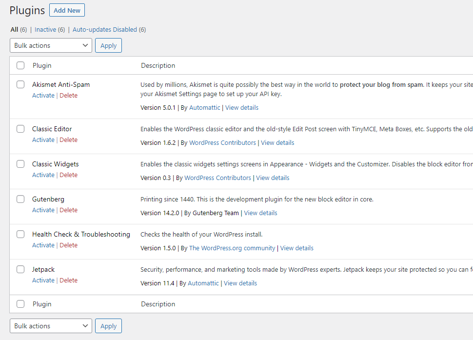Viewport: 473px width, 340px height.
Task: Click Version 1.5.0 text for Health Check
Action: click(x=158, y=248)
